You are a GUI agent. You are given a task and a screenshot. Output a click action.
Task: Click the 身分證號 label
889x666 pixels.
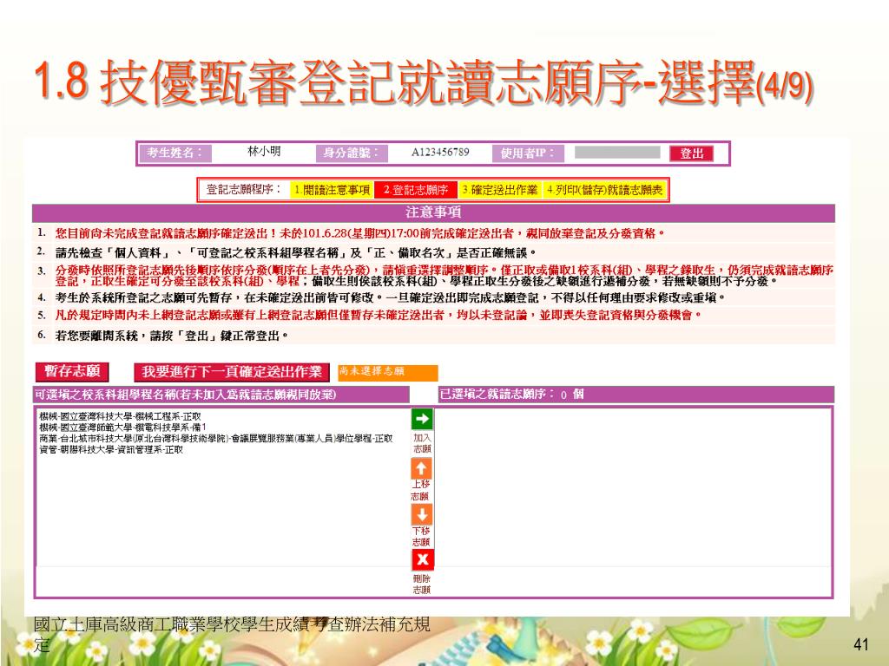coord(352,153)
